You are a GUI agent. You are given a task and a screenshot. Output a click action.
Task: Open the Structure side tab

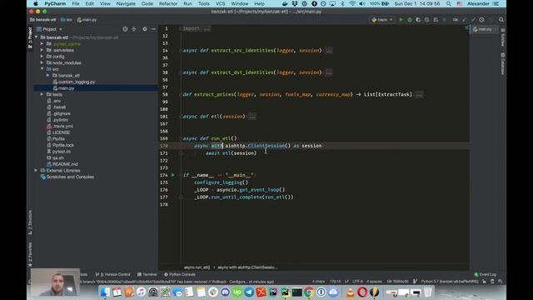pyautogui.click(x=30, y=222)
